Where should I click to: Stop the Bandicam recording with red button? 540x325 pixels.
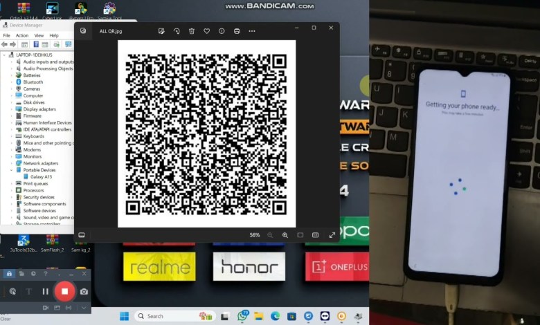coord(64,291)
